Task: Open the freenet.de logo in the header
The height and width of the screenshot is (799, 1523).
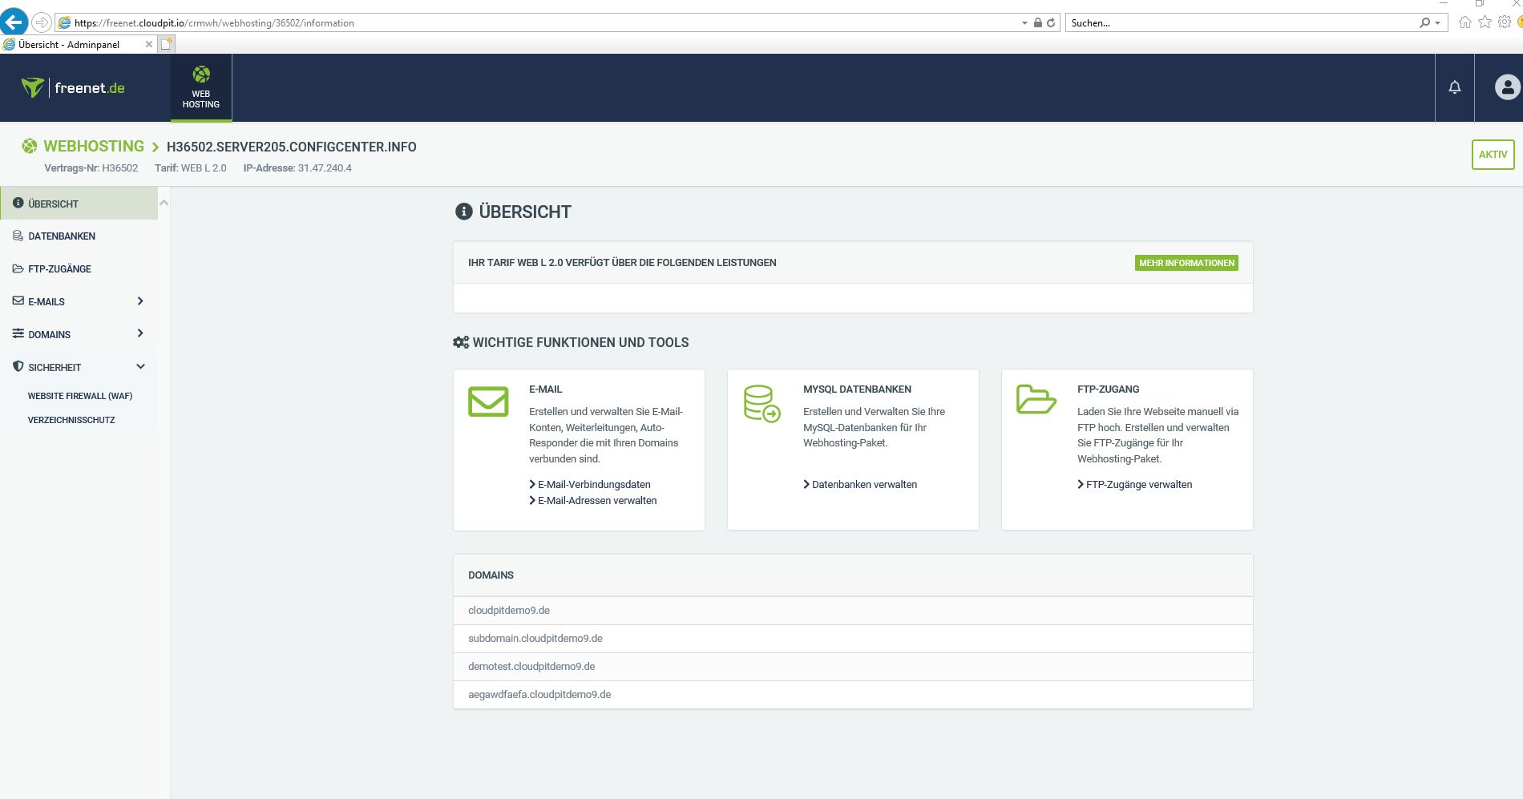Action: [x=74, y=87]
